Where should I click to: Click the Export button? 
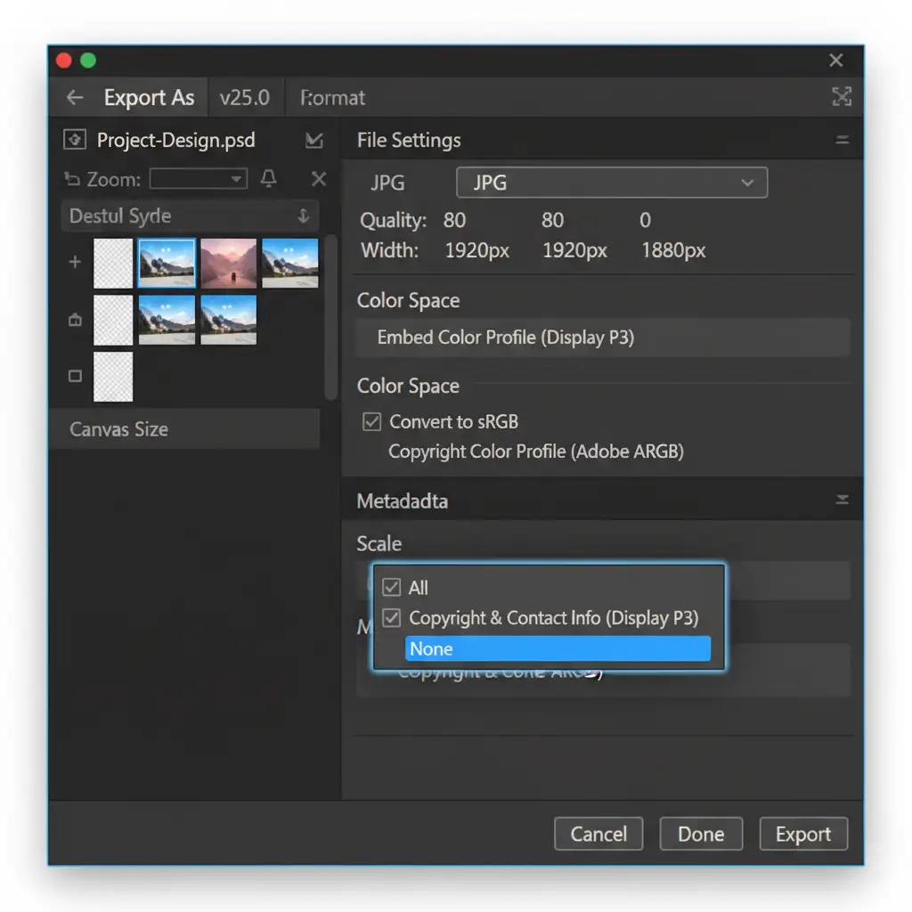(x=802, y=835)
